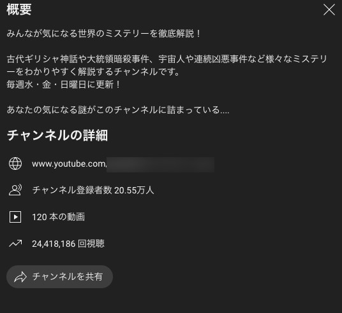The height and width of the screenshot is (313, 342).
Task: Click the globe icon beside the channel URL
Action: click(x=15, y=163)
